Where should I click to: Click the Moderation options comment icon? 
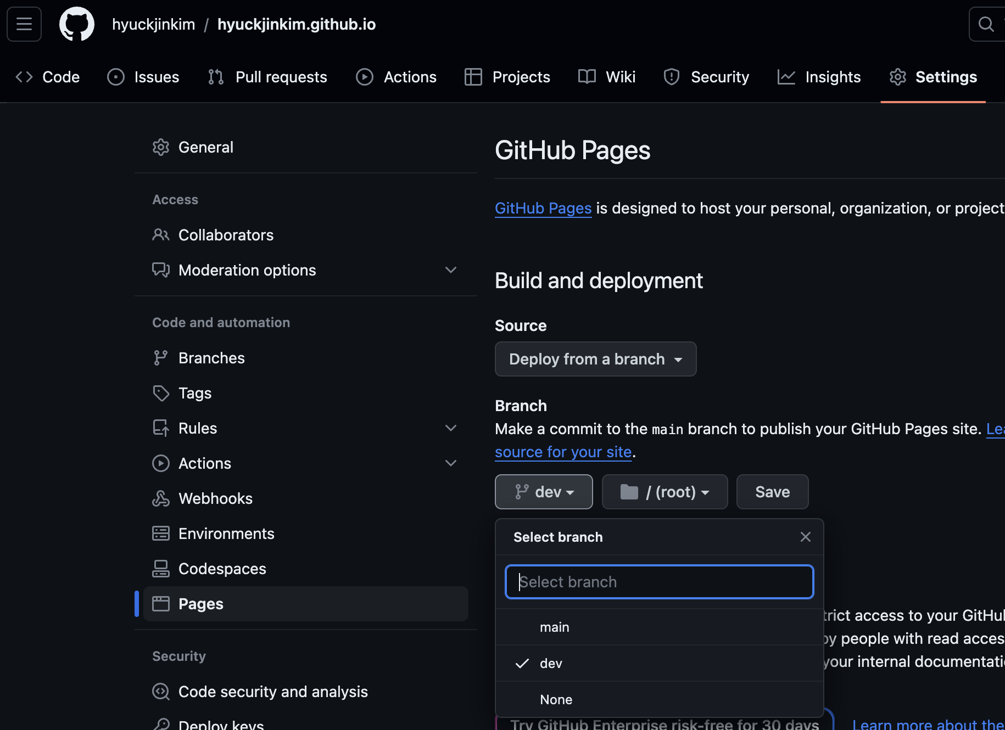pyautogui.click(x=161, y=270)
